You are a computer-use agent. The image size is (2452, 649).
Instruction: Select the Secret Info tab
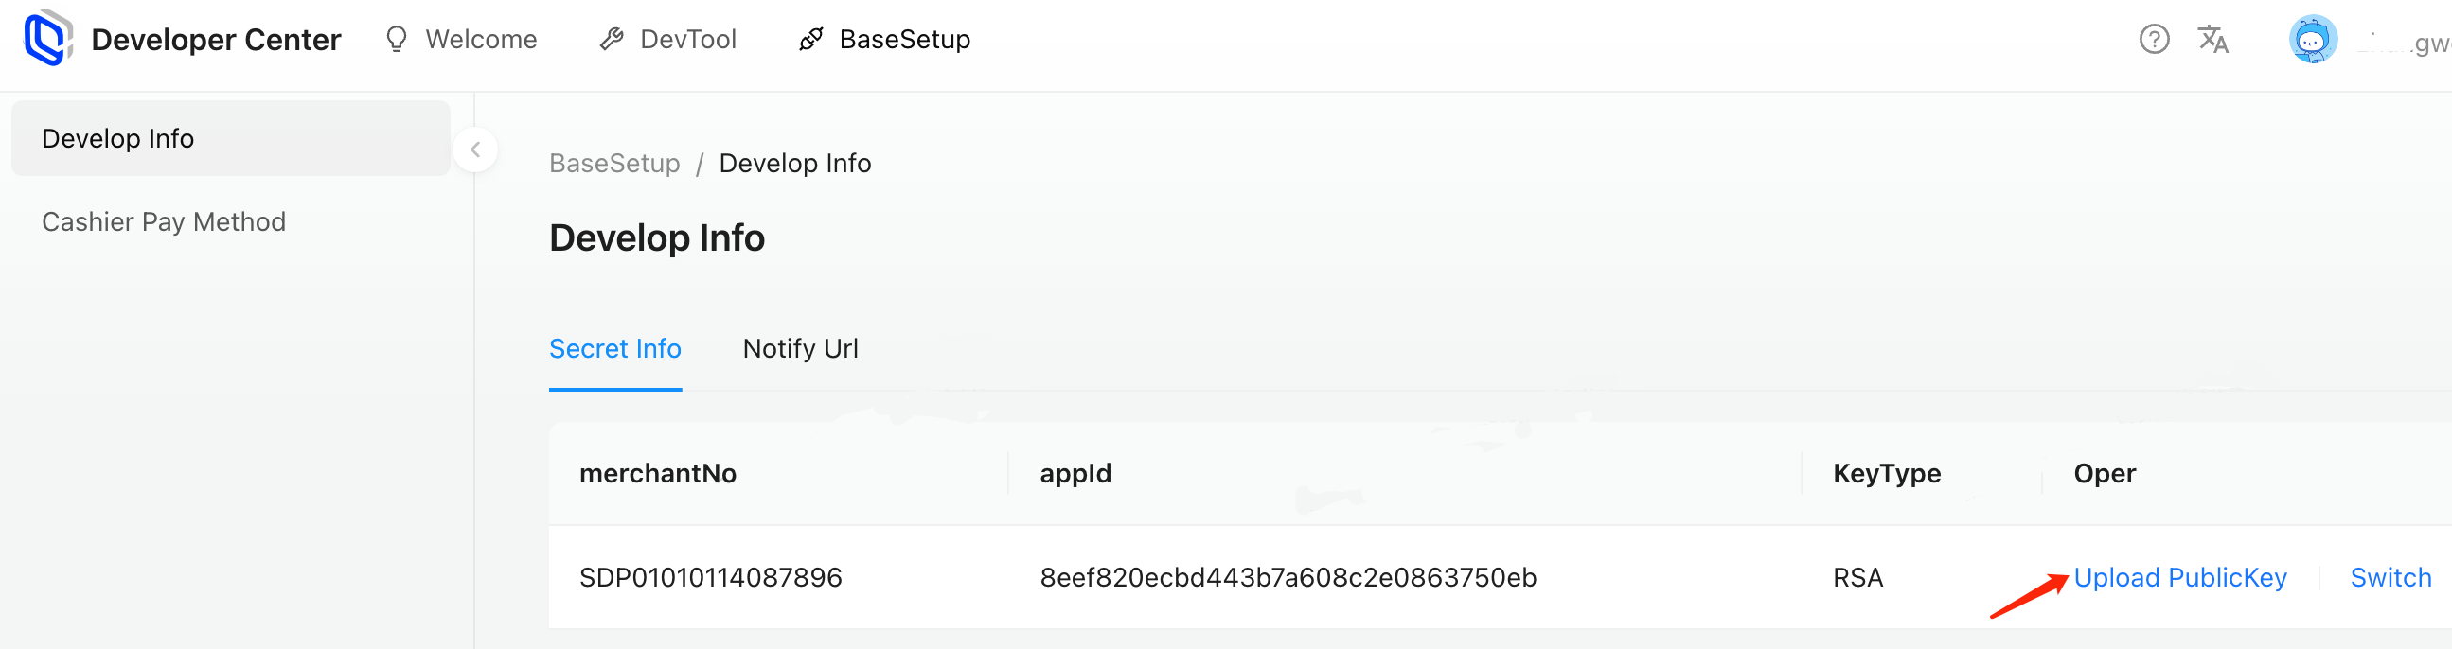[615, 348]
